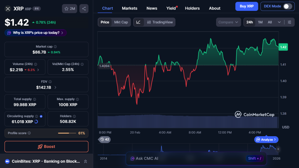The width and height of the screenshot is (299, 168).
Task: Click the history clock 42 badge
Action: [x=105, y=139]
